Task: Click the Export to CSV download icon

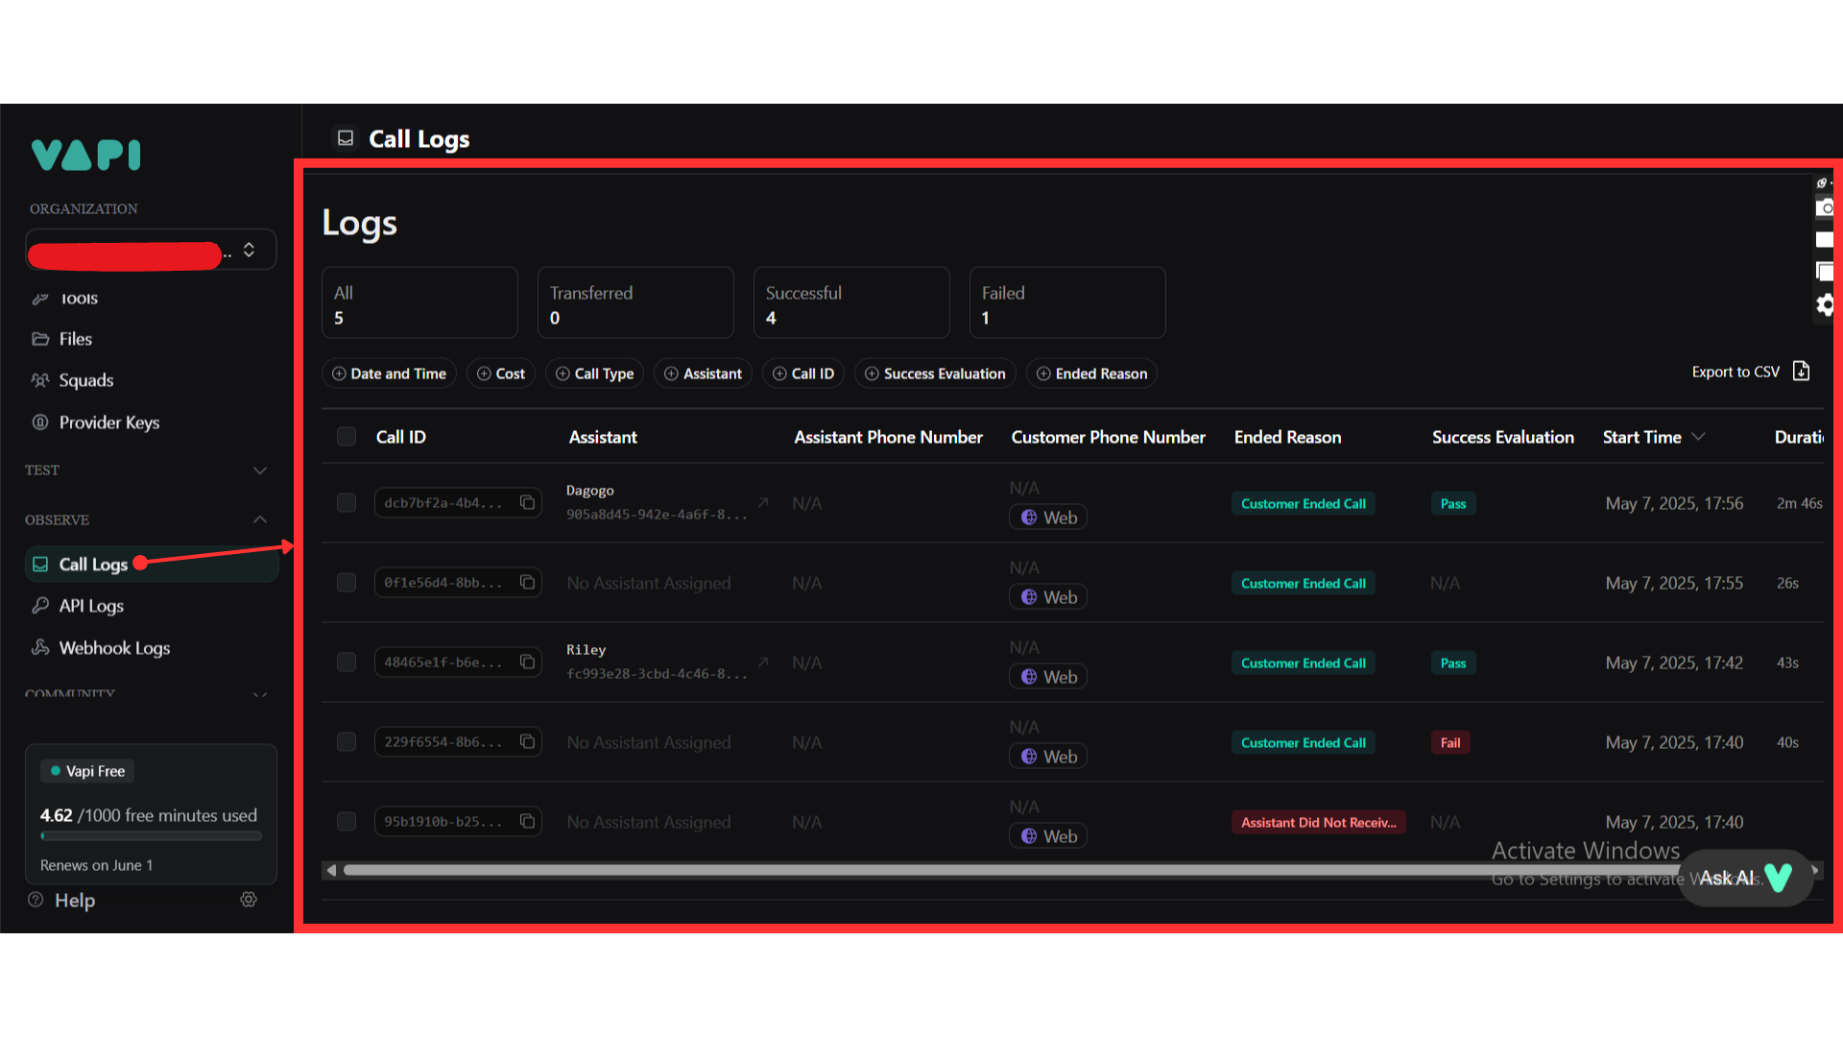Action: (x=1801, y=372)
